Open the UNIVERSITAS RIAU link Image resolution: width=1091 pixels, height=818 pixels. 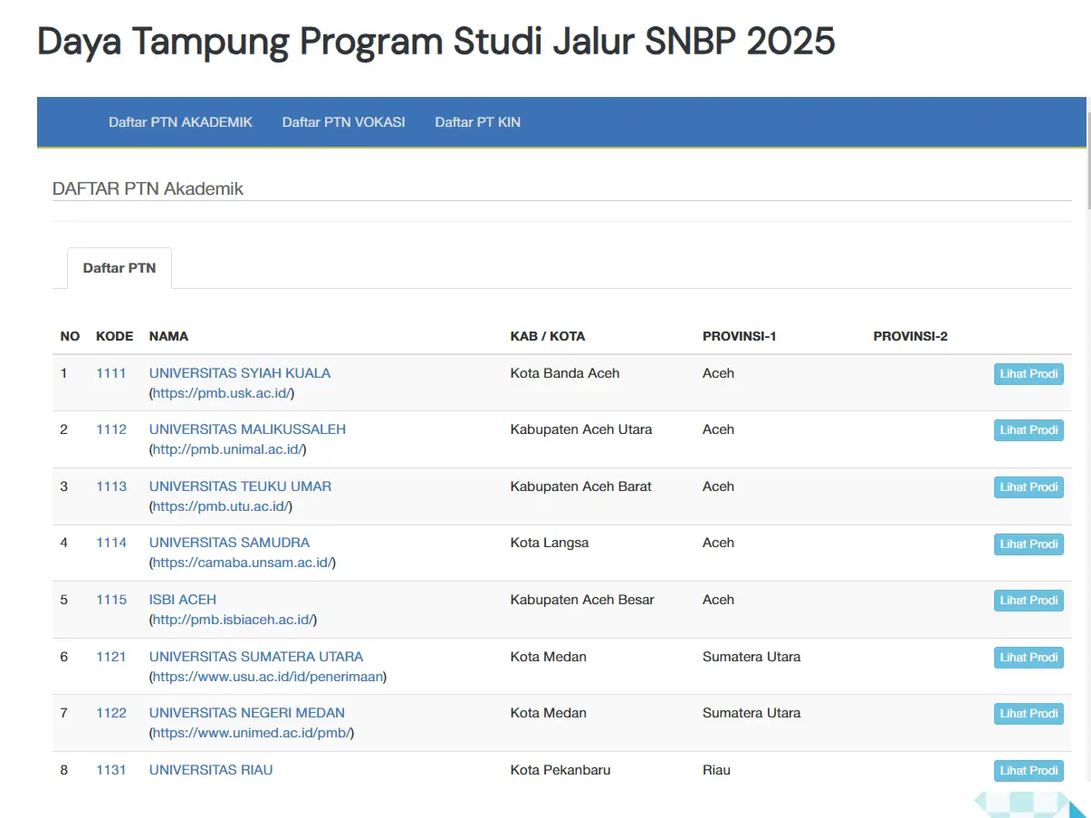pos(210,769)
